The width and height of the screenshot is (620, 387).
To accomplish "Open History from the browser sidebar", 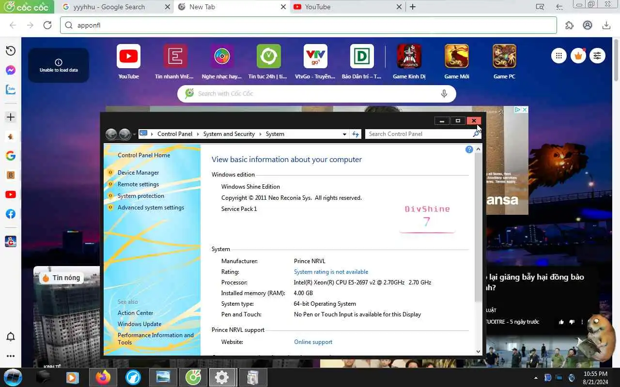I will [11, 51].
